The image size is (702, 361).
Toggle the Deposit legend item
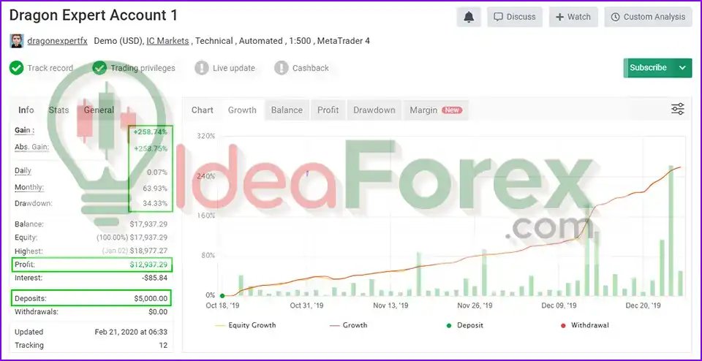coord(465,325)
